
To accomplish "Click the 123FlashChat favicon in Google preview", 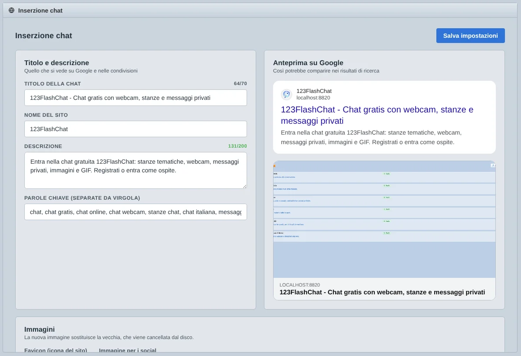I will click(x=287, y=95).
